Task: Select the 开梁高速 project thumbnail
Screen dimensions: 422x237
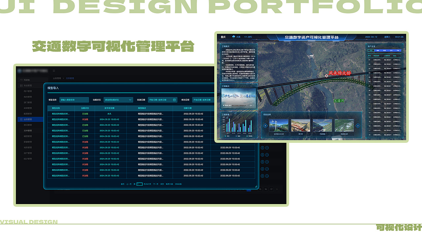Action: (322, 125)
